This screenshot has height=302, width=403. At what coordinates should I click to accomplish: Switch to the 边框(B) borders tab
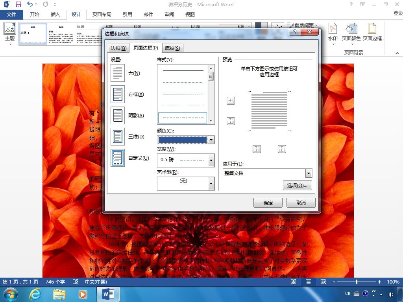coord(118,48)
